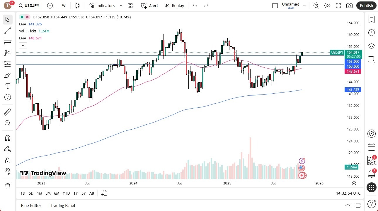Screen dimensions: 378x211
Task: Open the XABCD Pattern tool
Action: [x=8, y=53]
